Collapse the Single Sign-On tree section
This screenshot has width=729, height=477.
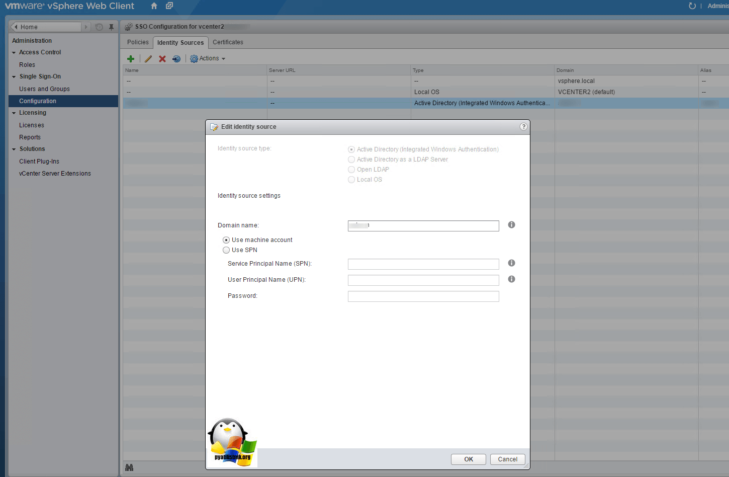click(14, 77)
